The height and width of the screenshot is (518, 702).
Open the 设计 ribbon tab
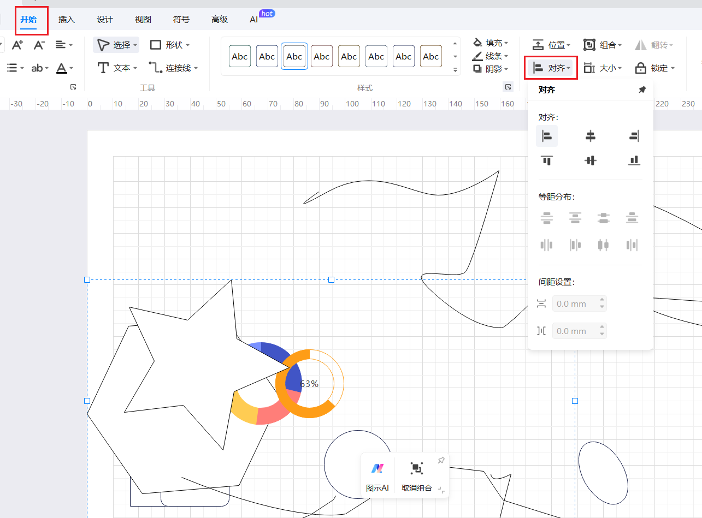click(x=105, y=20)
